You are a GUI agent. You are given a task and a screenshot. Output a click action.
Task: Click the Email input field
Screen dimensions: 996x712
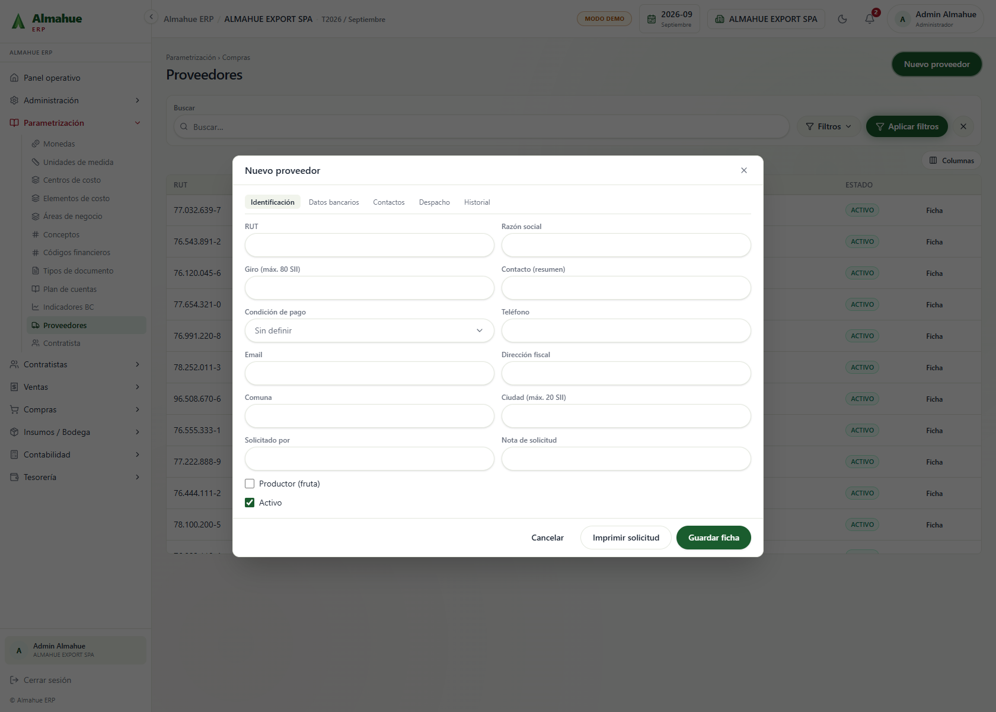(369, 373)
